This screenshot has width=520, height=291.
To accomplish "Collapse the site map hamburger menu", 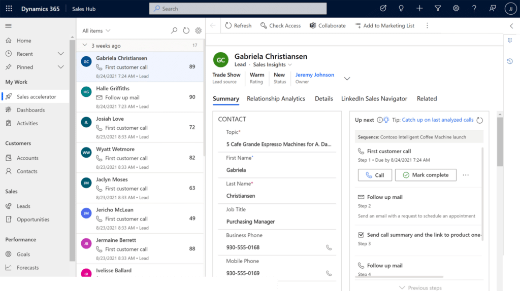I will click(x=8, y=26).
